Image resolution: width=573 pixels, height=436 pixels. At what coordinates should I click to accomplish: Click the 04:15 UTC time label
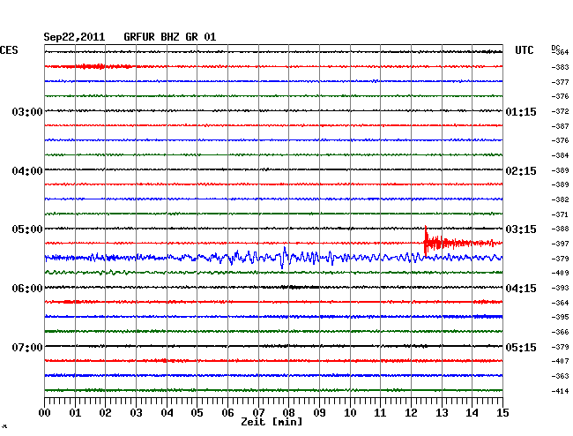click(x=521, y=289)
